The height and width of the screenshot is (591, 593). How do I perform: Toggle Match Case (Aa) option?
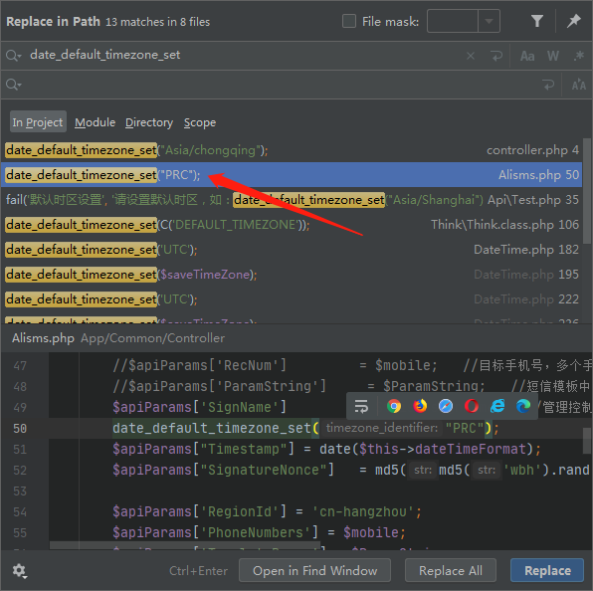[527, 56]
